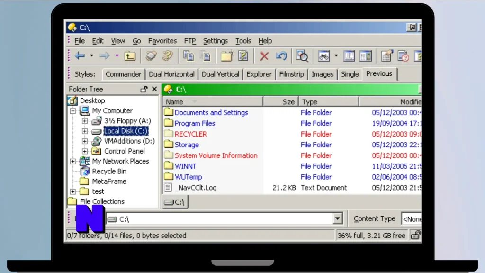The height and width of the screenshot is (273, 485).
Task: Click the padlock icon in the status bar
Action: pos(416,235)
